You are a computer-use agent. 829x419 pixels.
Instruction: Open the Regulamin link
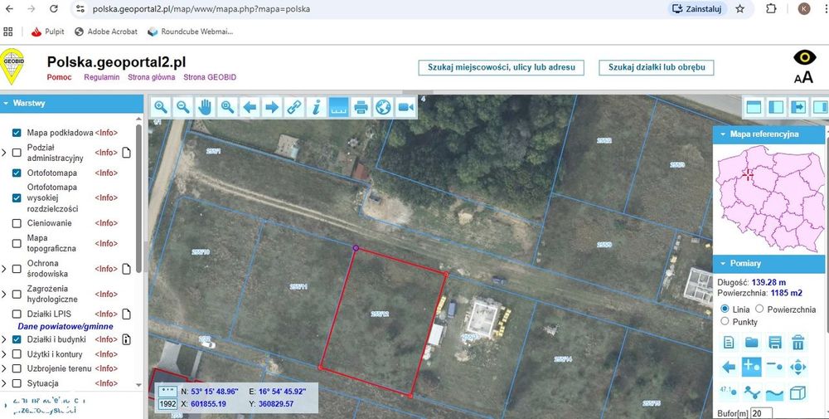101,77
